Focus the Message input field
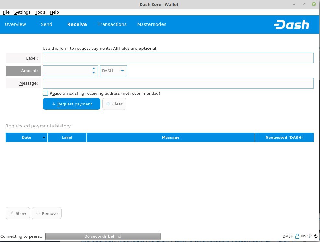Screen dimensions: 320x242 [178, 83]
